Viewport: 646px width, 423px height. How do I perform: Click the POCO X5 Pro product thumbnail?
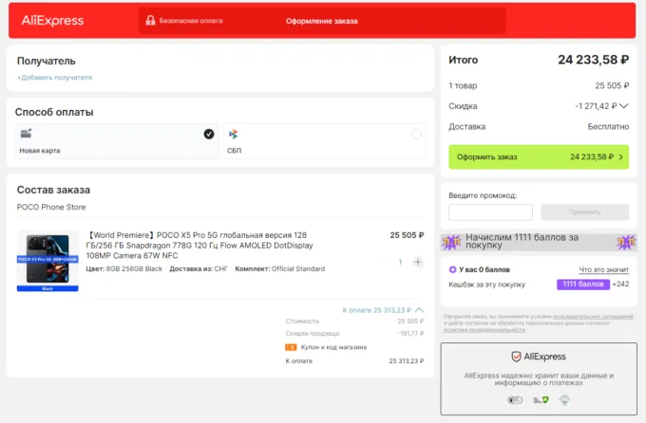click(x=47, y=260)
